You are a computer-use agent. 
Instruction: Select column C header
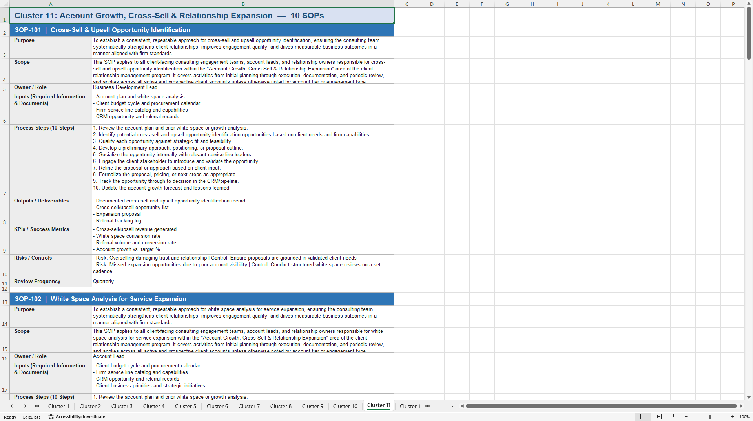[x=407, y=4]
